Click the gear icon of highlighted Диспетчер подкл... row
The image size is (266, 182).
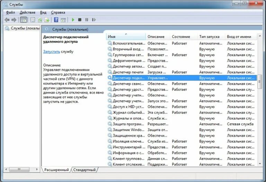click(x=110, y=78)
